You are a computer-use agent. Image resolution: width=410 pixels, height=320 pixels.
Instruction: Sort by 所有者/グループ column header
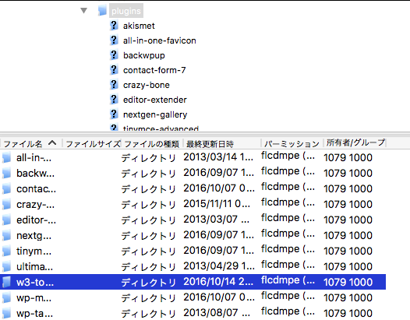pyautogui.click(x=355, y=143)
